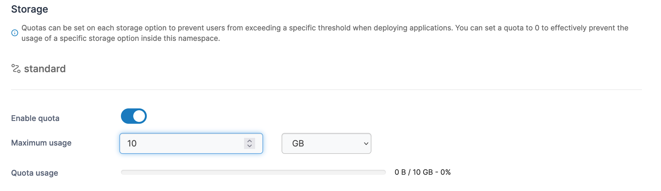
Task: Click the percent-style icon in the standard header
Action: click(15, 68)
